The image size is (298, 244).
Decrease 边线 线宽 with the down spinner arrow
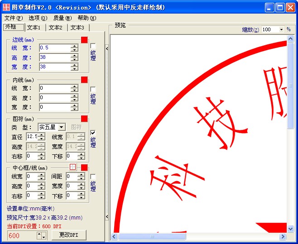pyautogui.click(x=74, y=50)
